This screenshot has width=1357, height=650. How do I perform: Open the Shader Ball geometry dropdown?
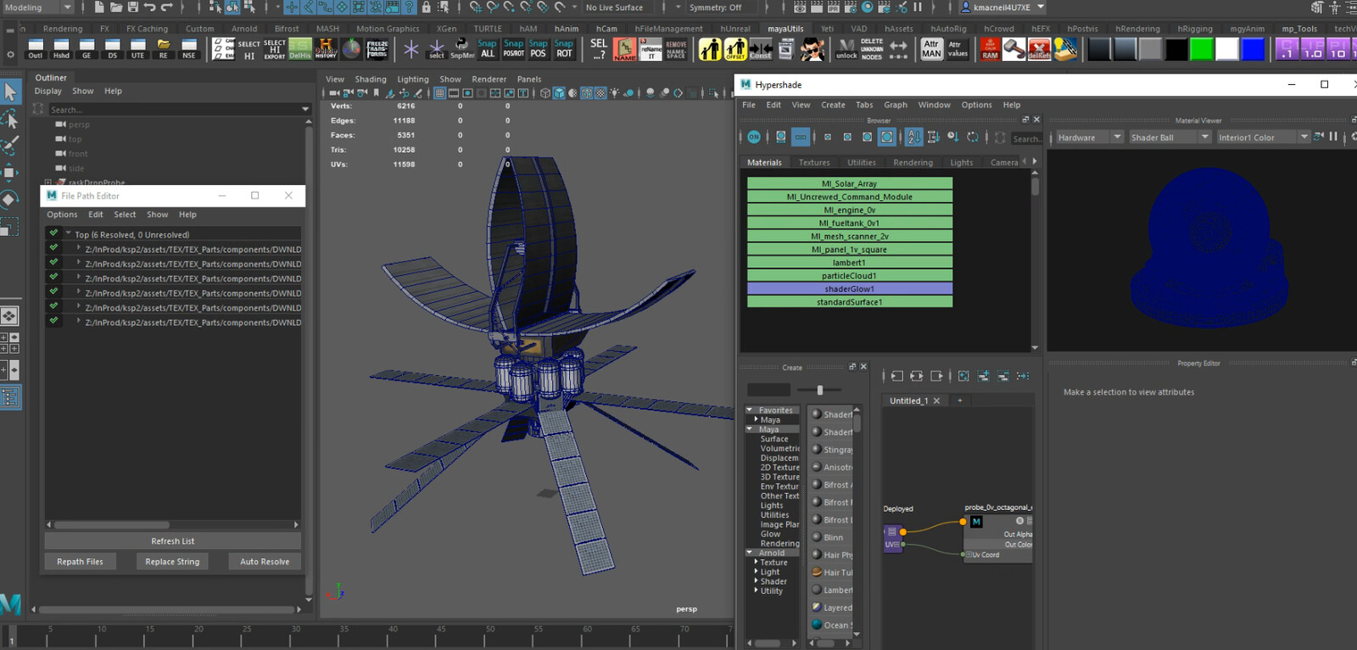pyautogui.click(x=1168, y=137)
